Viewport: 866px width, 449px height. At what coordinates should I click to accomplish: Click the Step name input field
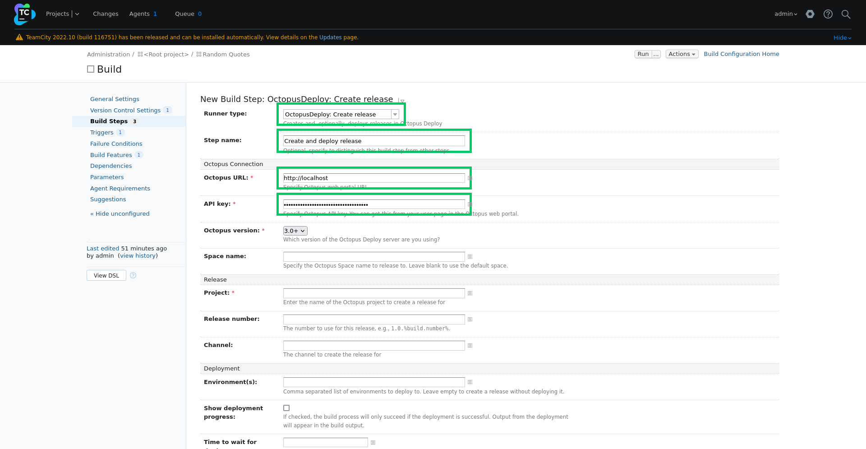[x=374, y=141]
